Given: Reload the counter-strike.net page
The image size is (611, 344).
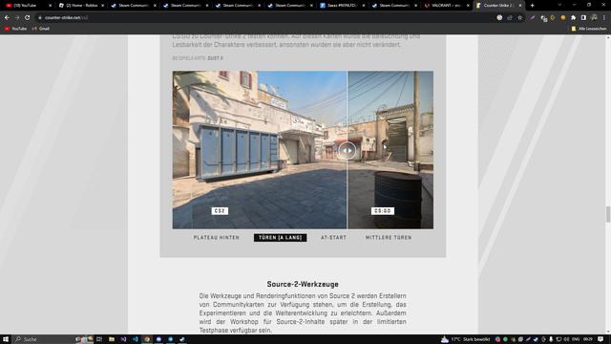Looking at the screenshot, I should (28, 17).
